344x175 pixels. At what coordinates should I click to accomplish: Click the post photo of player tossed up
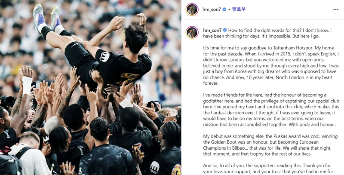coord(90,88)
